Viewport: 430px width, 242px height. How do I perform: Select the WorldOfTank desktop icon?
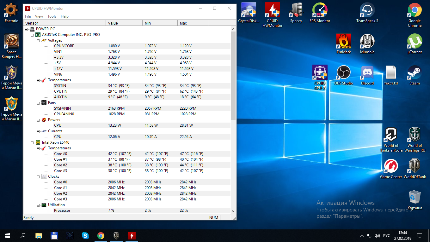coord(415,169)
